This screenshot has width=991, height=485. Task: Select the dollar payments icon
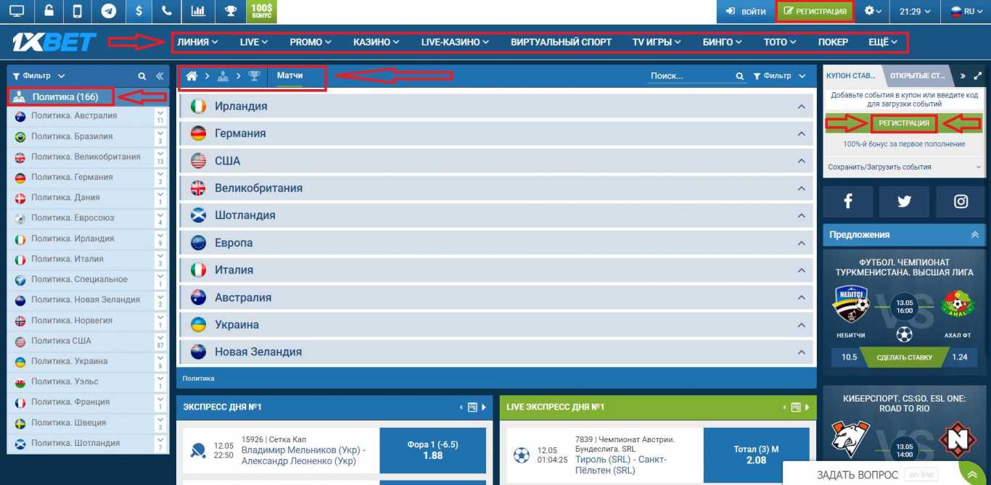pyautogui.click(x=138, y=11)
